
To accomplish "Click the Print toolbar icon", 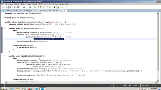I will (7, 7).
